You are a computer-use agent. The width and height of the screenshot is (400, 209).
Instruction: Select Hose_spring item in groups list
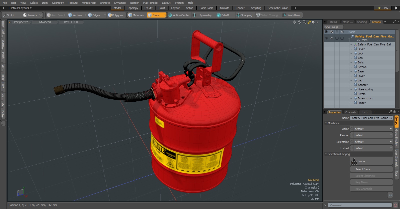click(365, 89)
